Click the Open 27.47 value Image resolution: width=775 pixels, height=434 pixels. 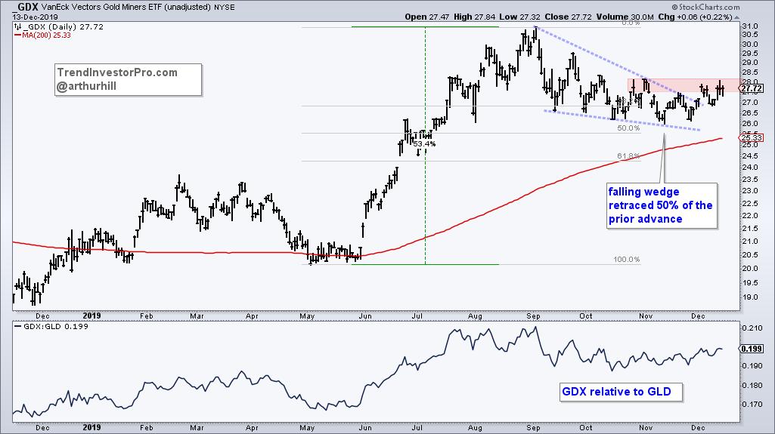pos(427,17)
